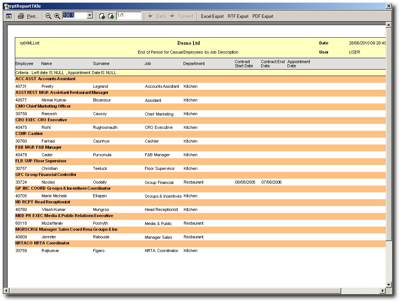The image size is (401, 303).
Task: Click the Back arrow icon
Action: pos(150,16)
